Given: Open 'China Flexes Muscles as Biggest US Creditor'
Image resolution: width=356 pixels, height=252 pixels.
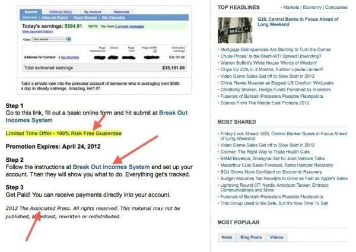Looking at the screenshot, I should tap(276, 83).
